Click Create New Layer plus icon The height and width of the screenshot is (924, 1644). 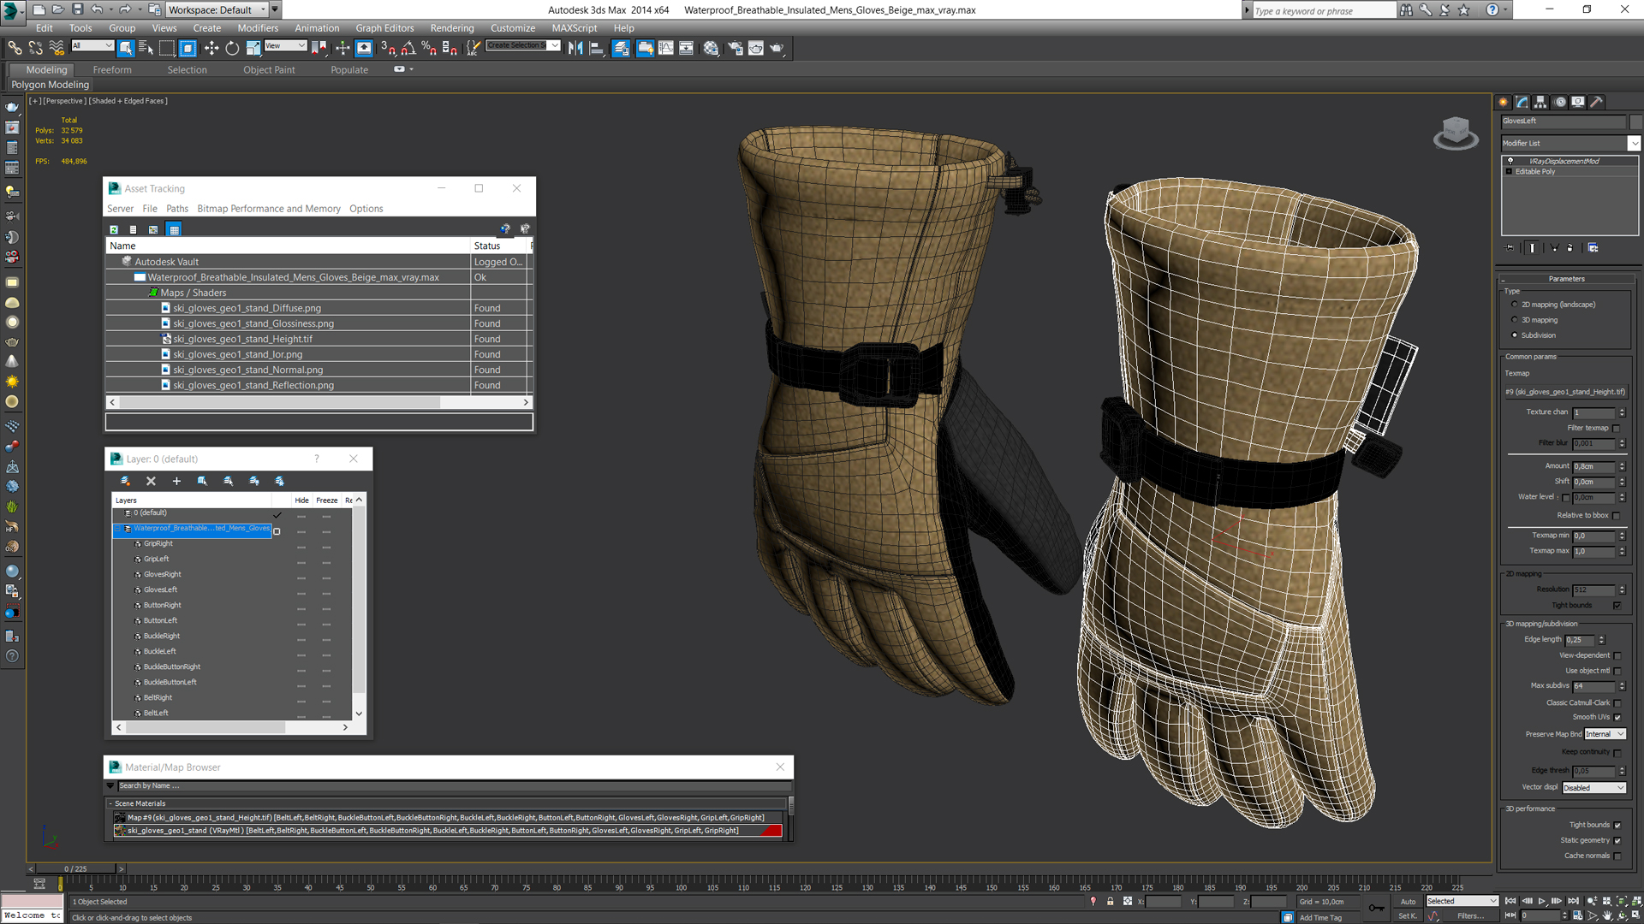tap(176, 481)
